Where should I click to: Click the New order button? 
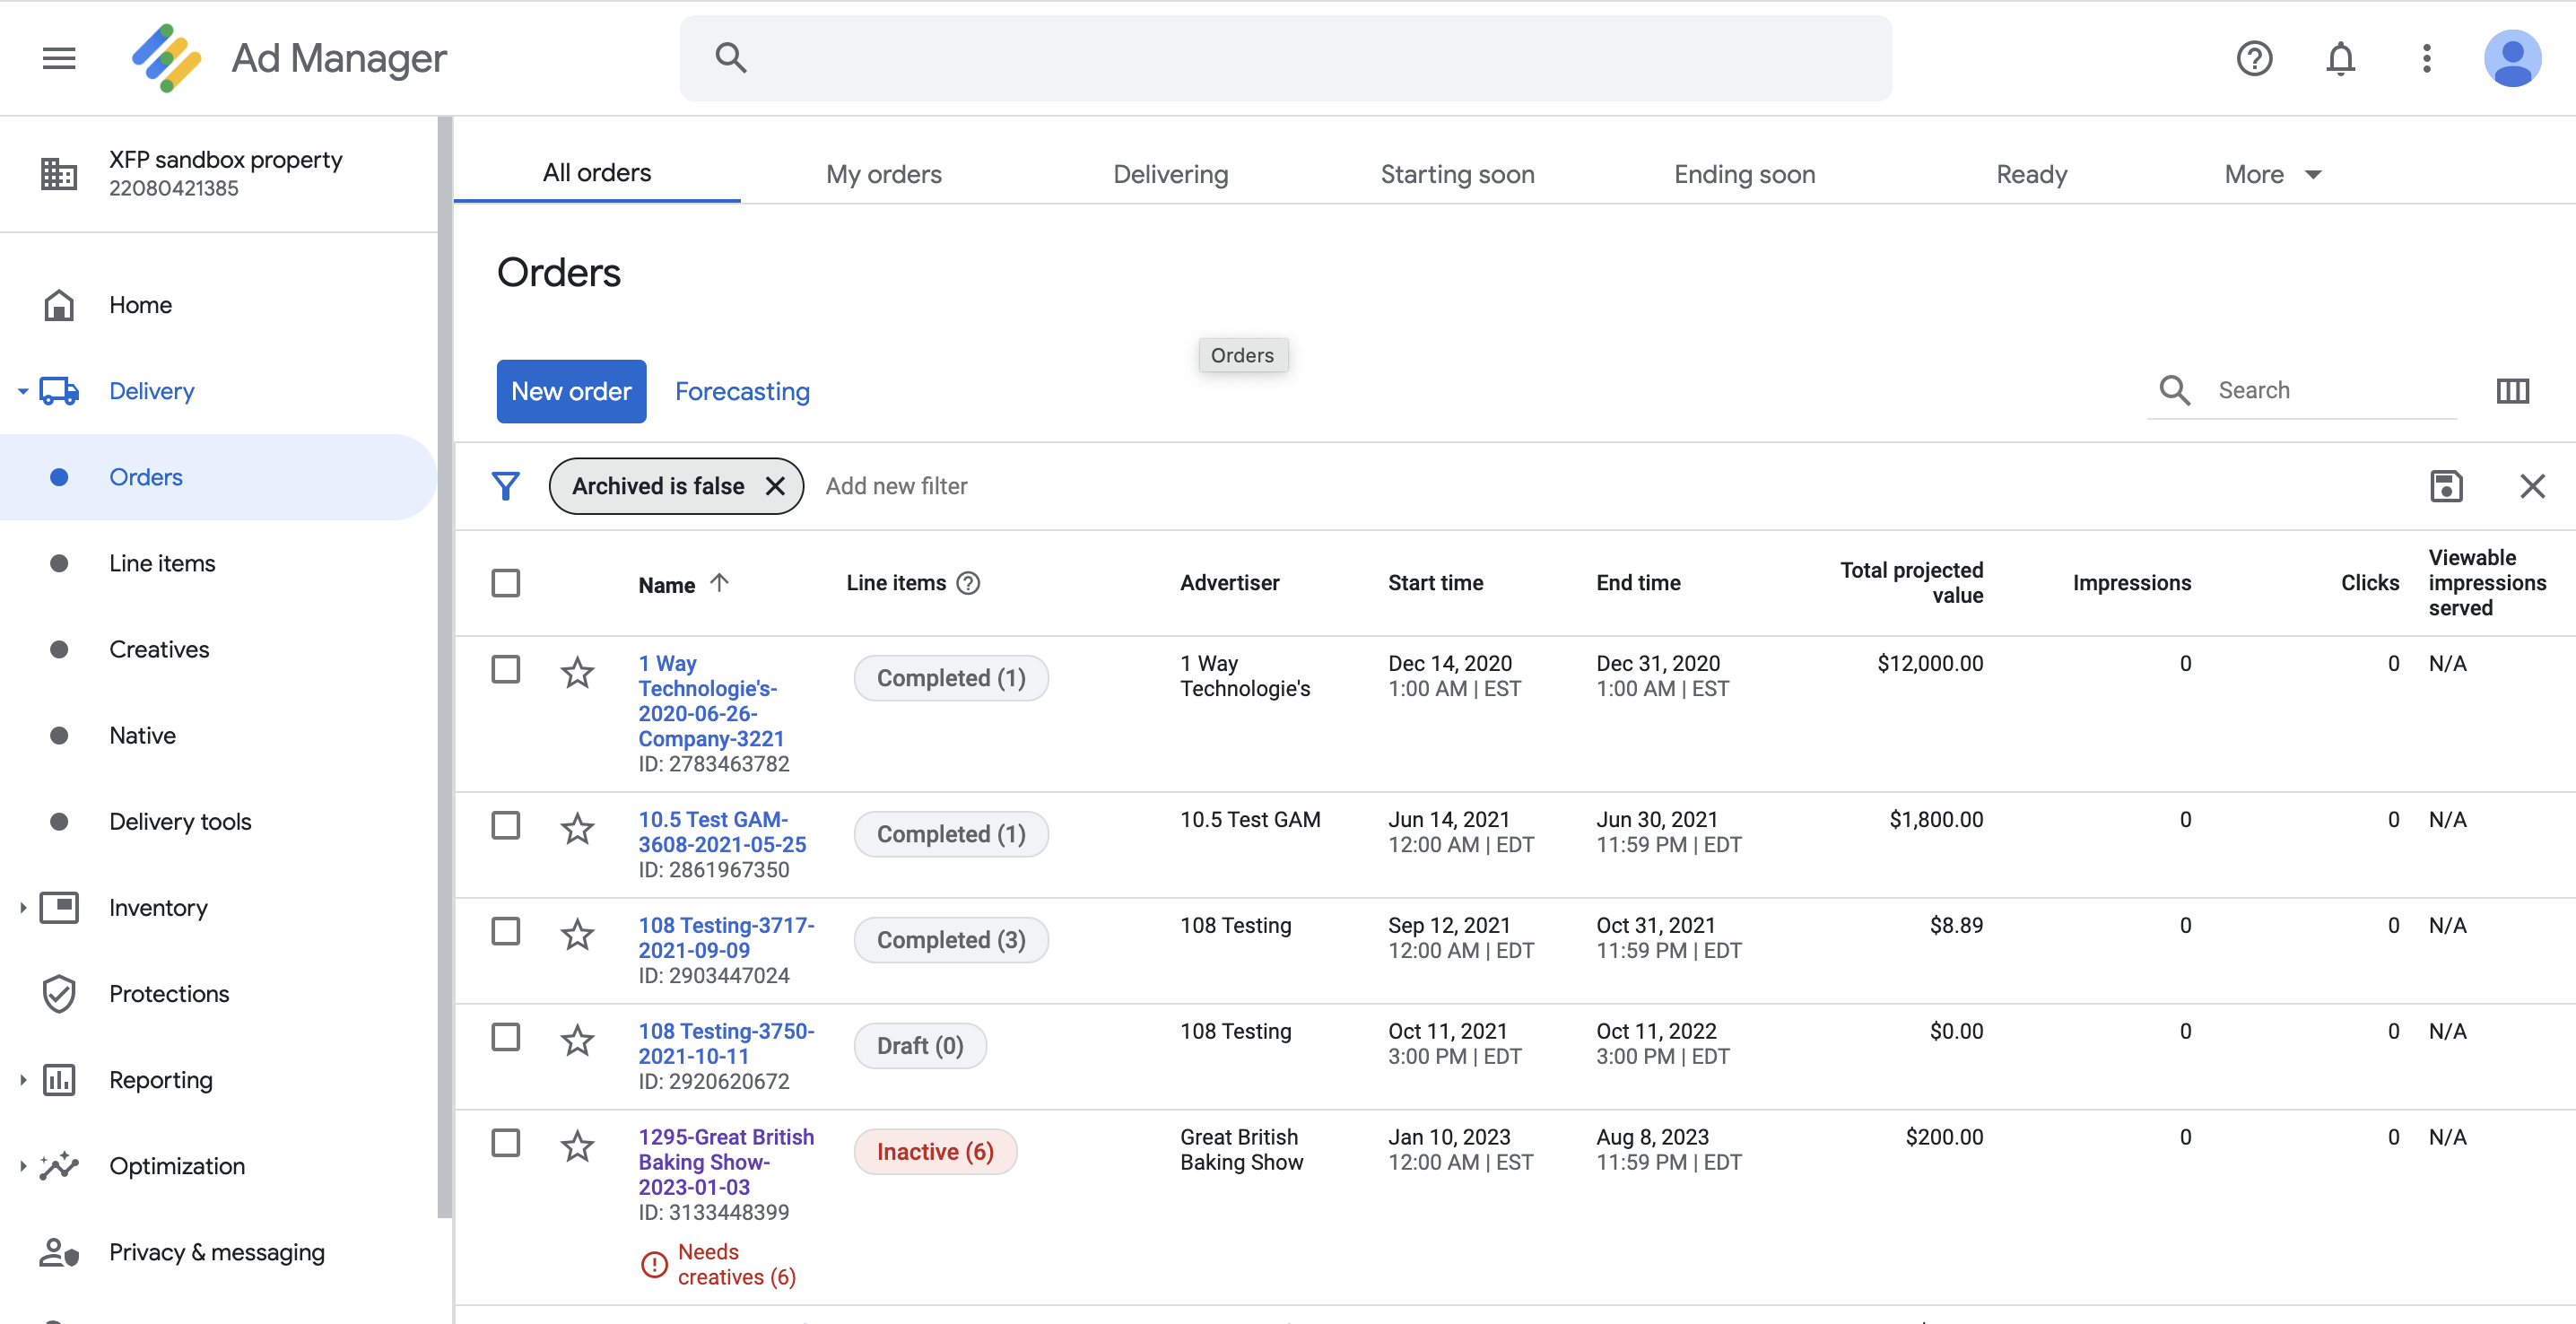[x=571, y=391]
